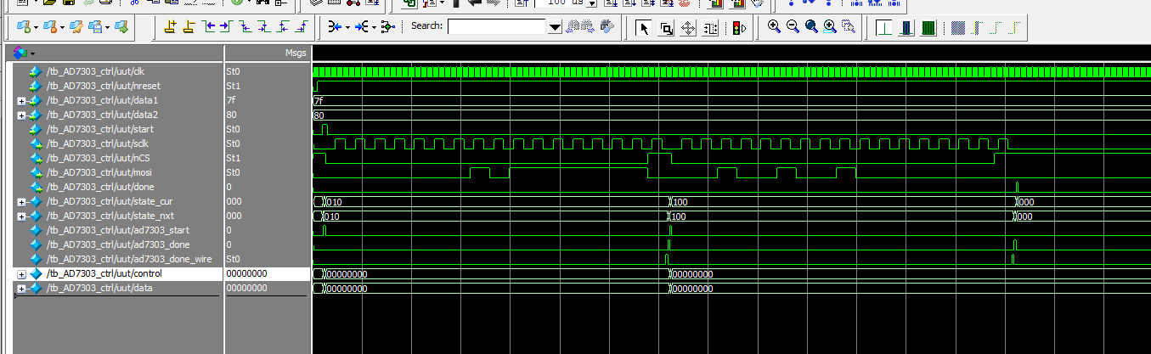Find the next rising edge
This screenshot has height=354, width=1151.
pyautogui.click(x=302, y=27)
